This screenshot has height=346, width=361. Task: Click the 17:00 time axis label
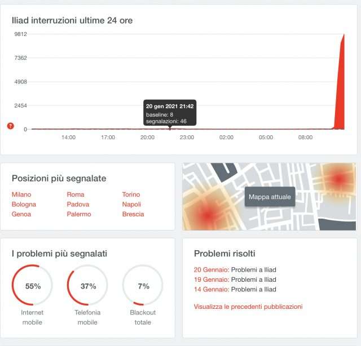point(108,137)
